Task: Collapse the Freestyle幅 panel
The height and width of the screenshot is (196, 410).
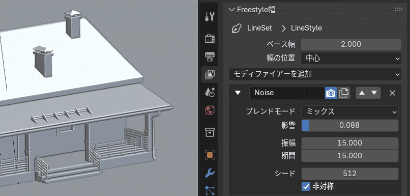Action: [231, 10]
